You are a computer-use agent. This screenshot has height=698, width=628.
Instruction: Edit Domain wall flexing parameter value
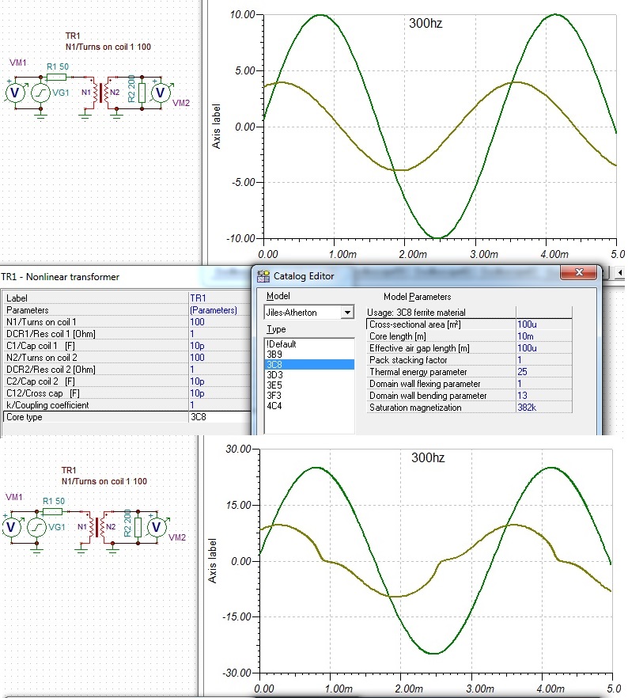(543, 384)
